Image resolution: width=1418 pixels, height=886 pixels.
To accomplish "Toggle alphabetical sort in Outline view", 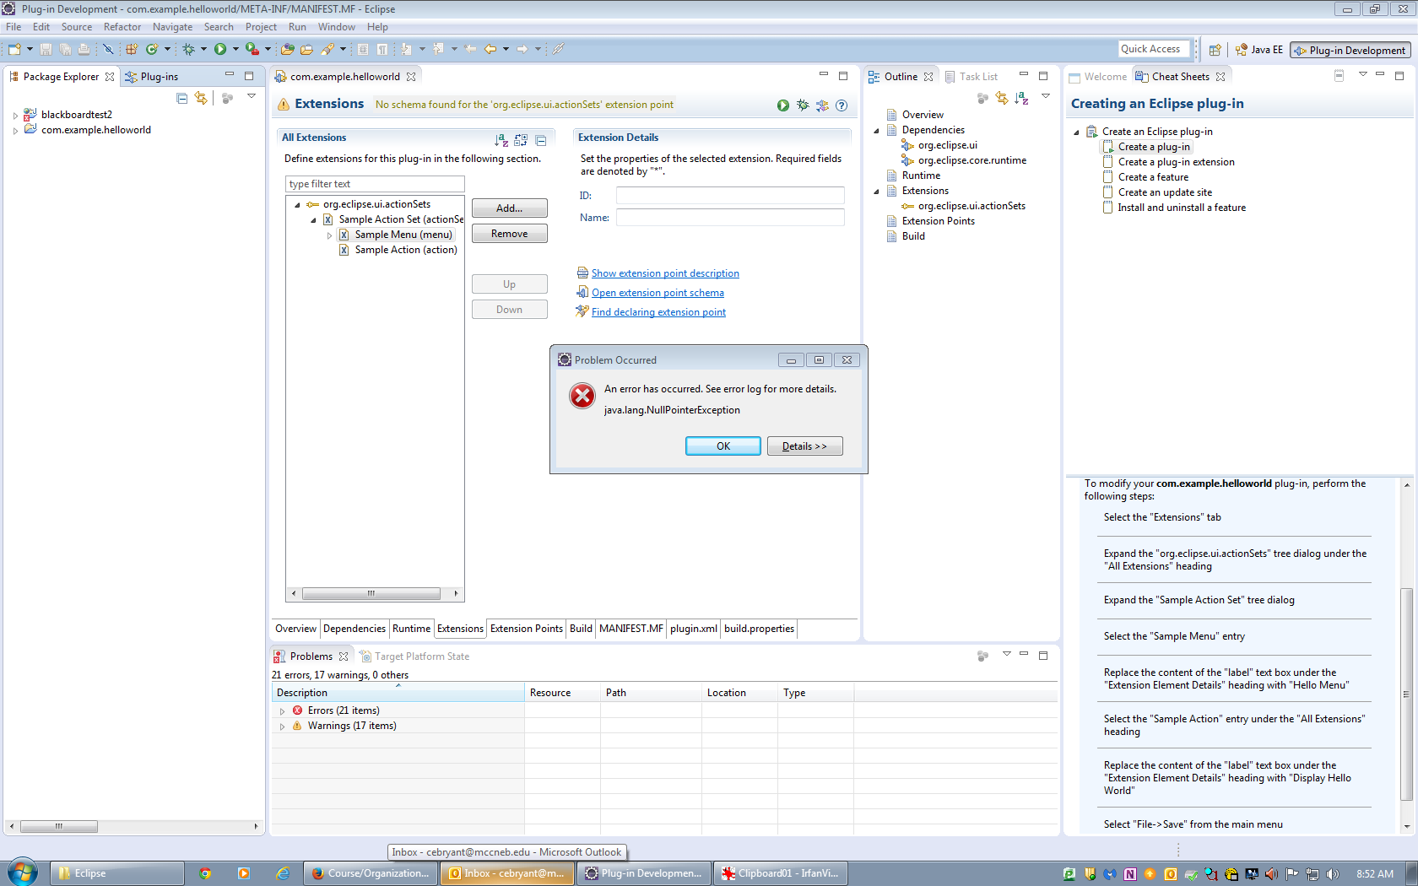I will coord(1021,98).
